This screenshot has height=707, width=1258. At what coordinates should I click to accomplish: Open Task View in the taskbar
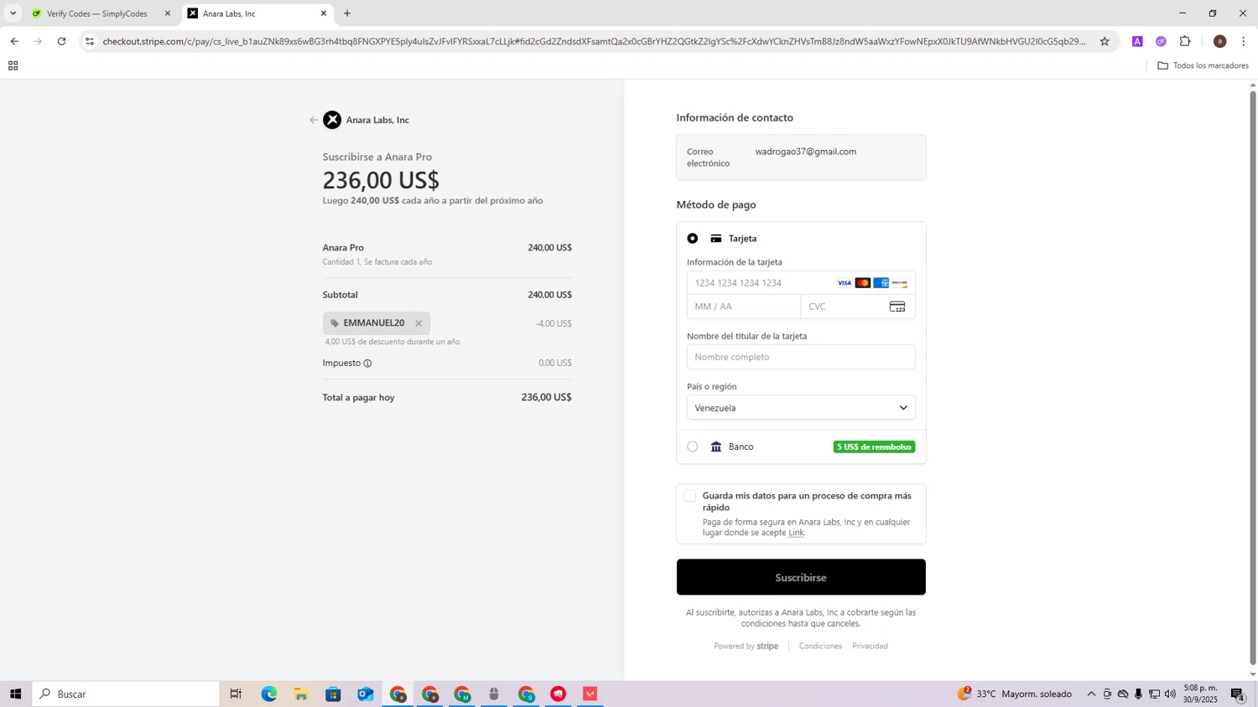pyautogui.click(x=236, y=694)
